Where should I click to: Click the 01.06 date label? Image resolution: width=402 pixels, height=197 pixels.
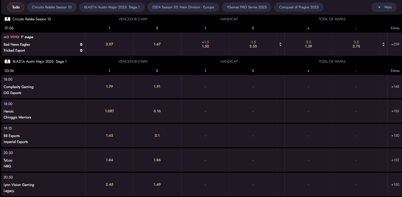[x=9, y=28]
